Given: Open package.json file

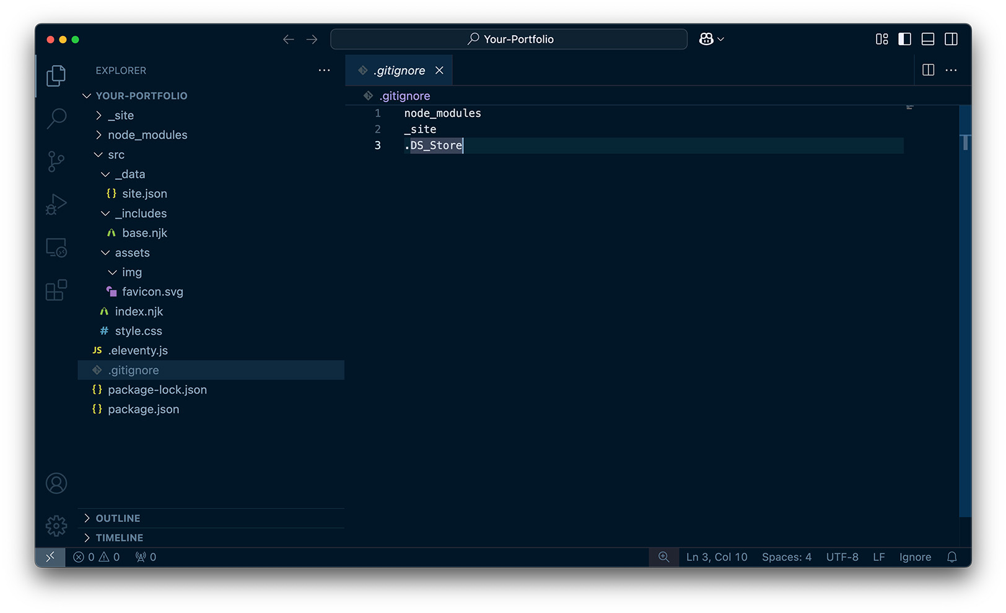Looking at the screenshot, I should pos(211,409).
